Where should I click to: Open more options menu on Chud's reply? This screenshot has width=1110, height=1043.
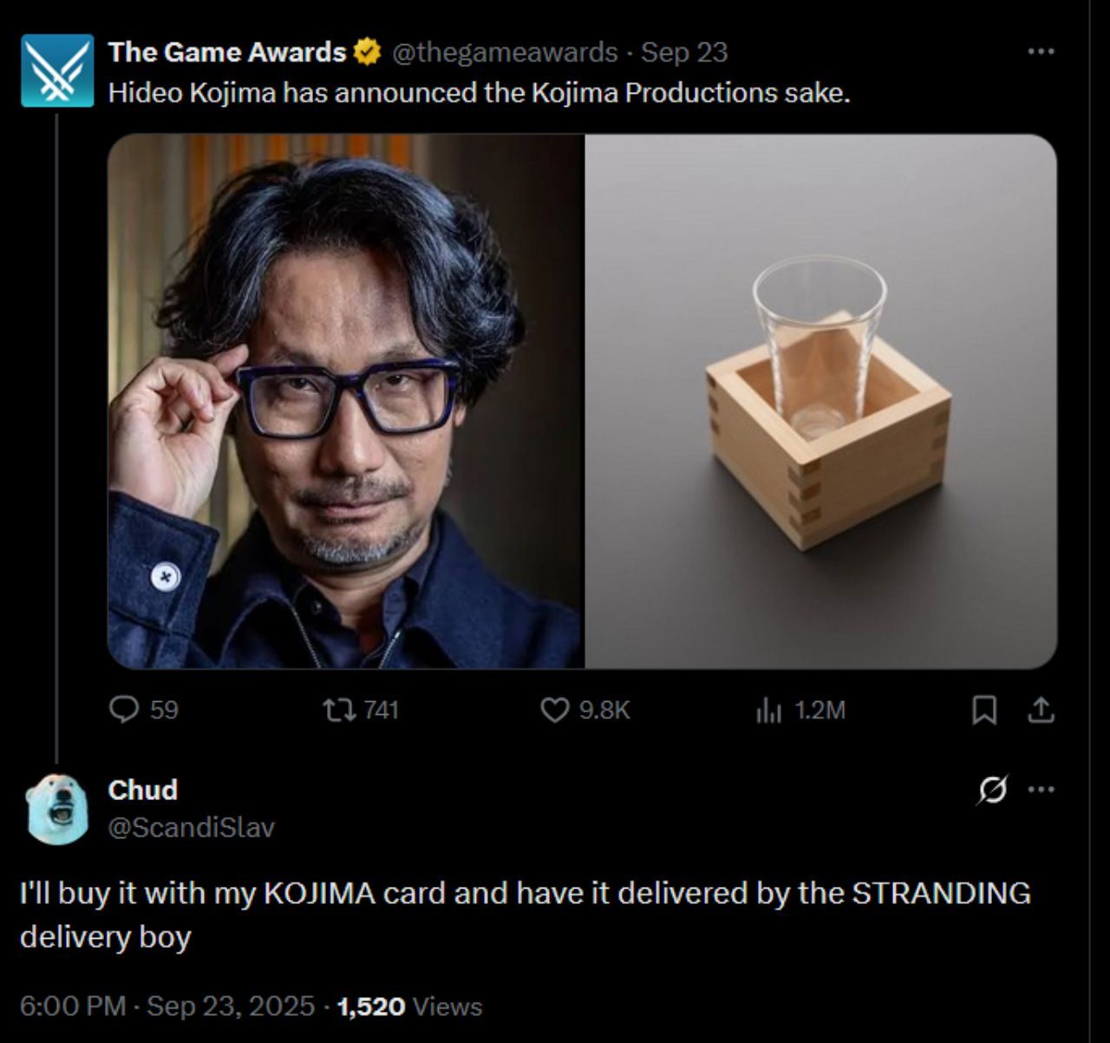coord(1041,790)
